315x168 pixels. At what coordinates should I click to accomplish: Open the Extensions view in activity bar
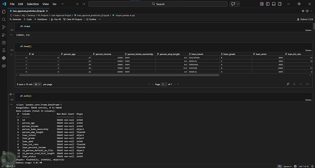pyautogui.click(x=4, y=43)
